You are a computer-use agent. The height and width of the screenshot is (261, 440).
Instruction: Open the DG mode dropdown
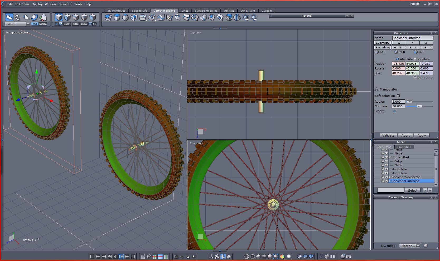418,246
